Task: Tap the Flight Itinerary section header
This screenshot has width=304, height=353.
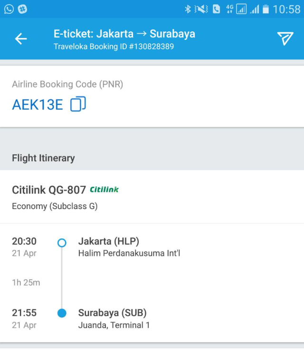Action: tap(43, 158)
